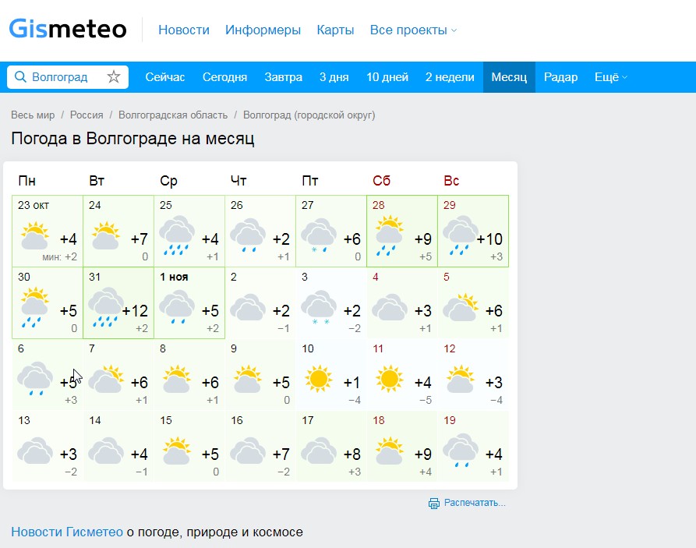
Task: Click the cloud icon on November 13
Action: [35, 451]
